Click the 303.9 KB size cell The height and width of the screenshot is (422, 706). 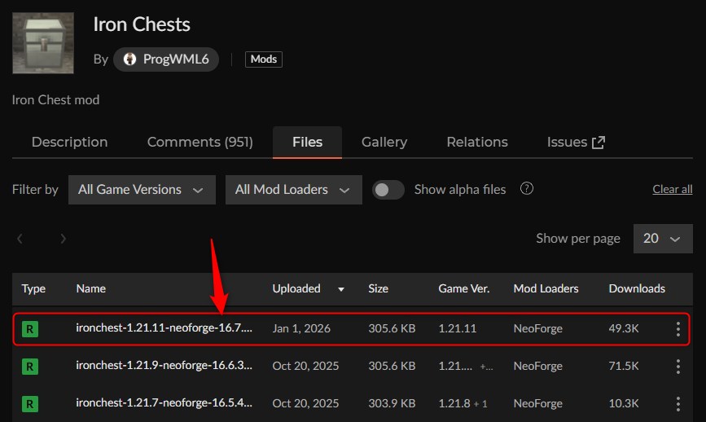tap(392, 403)
